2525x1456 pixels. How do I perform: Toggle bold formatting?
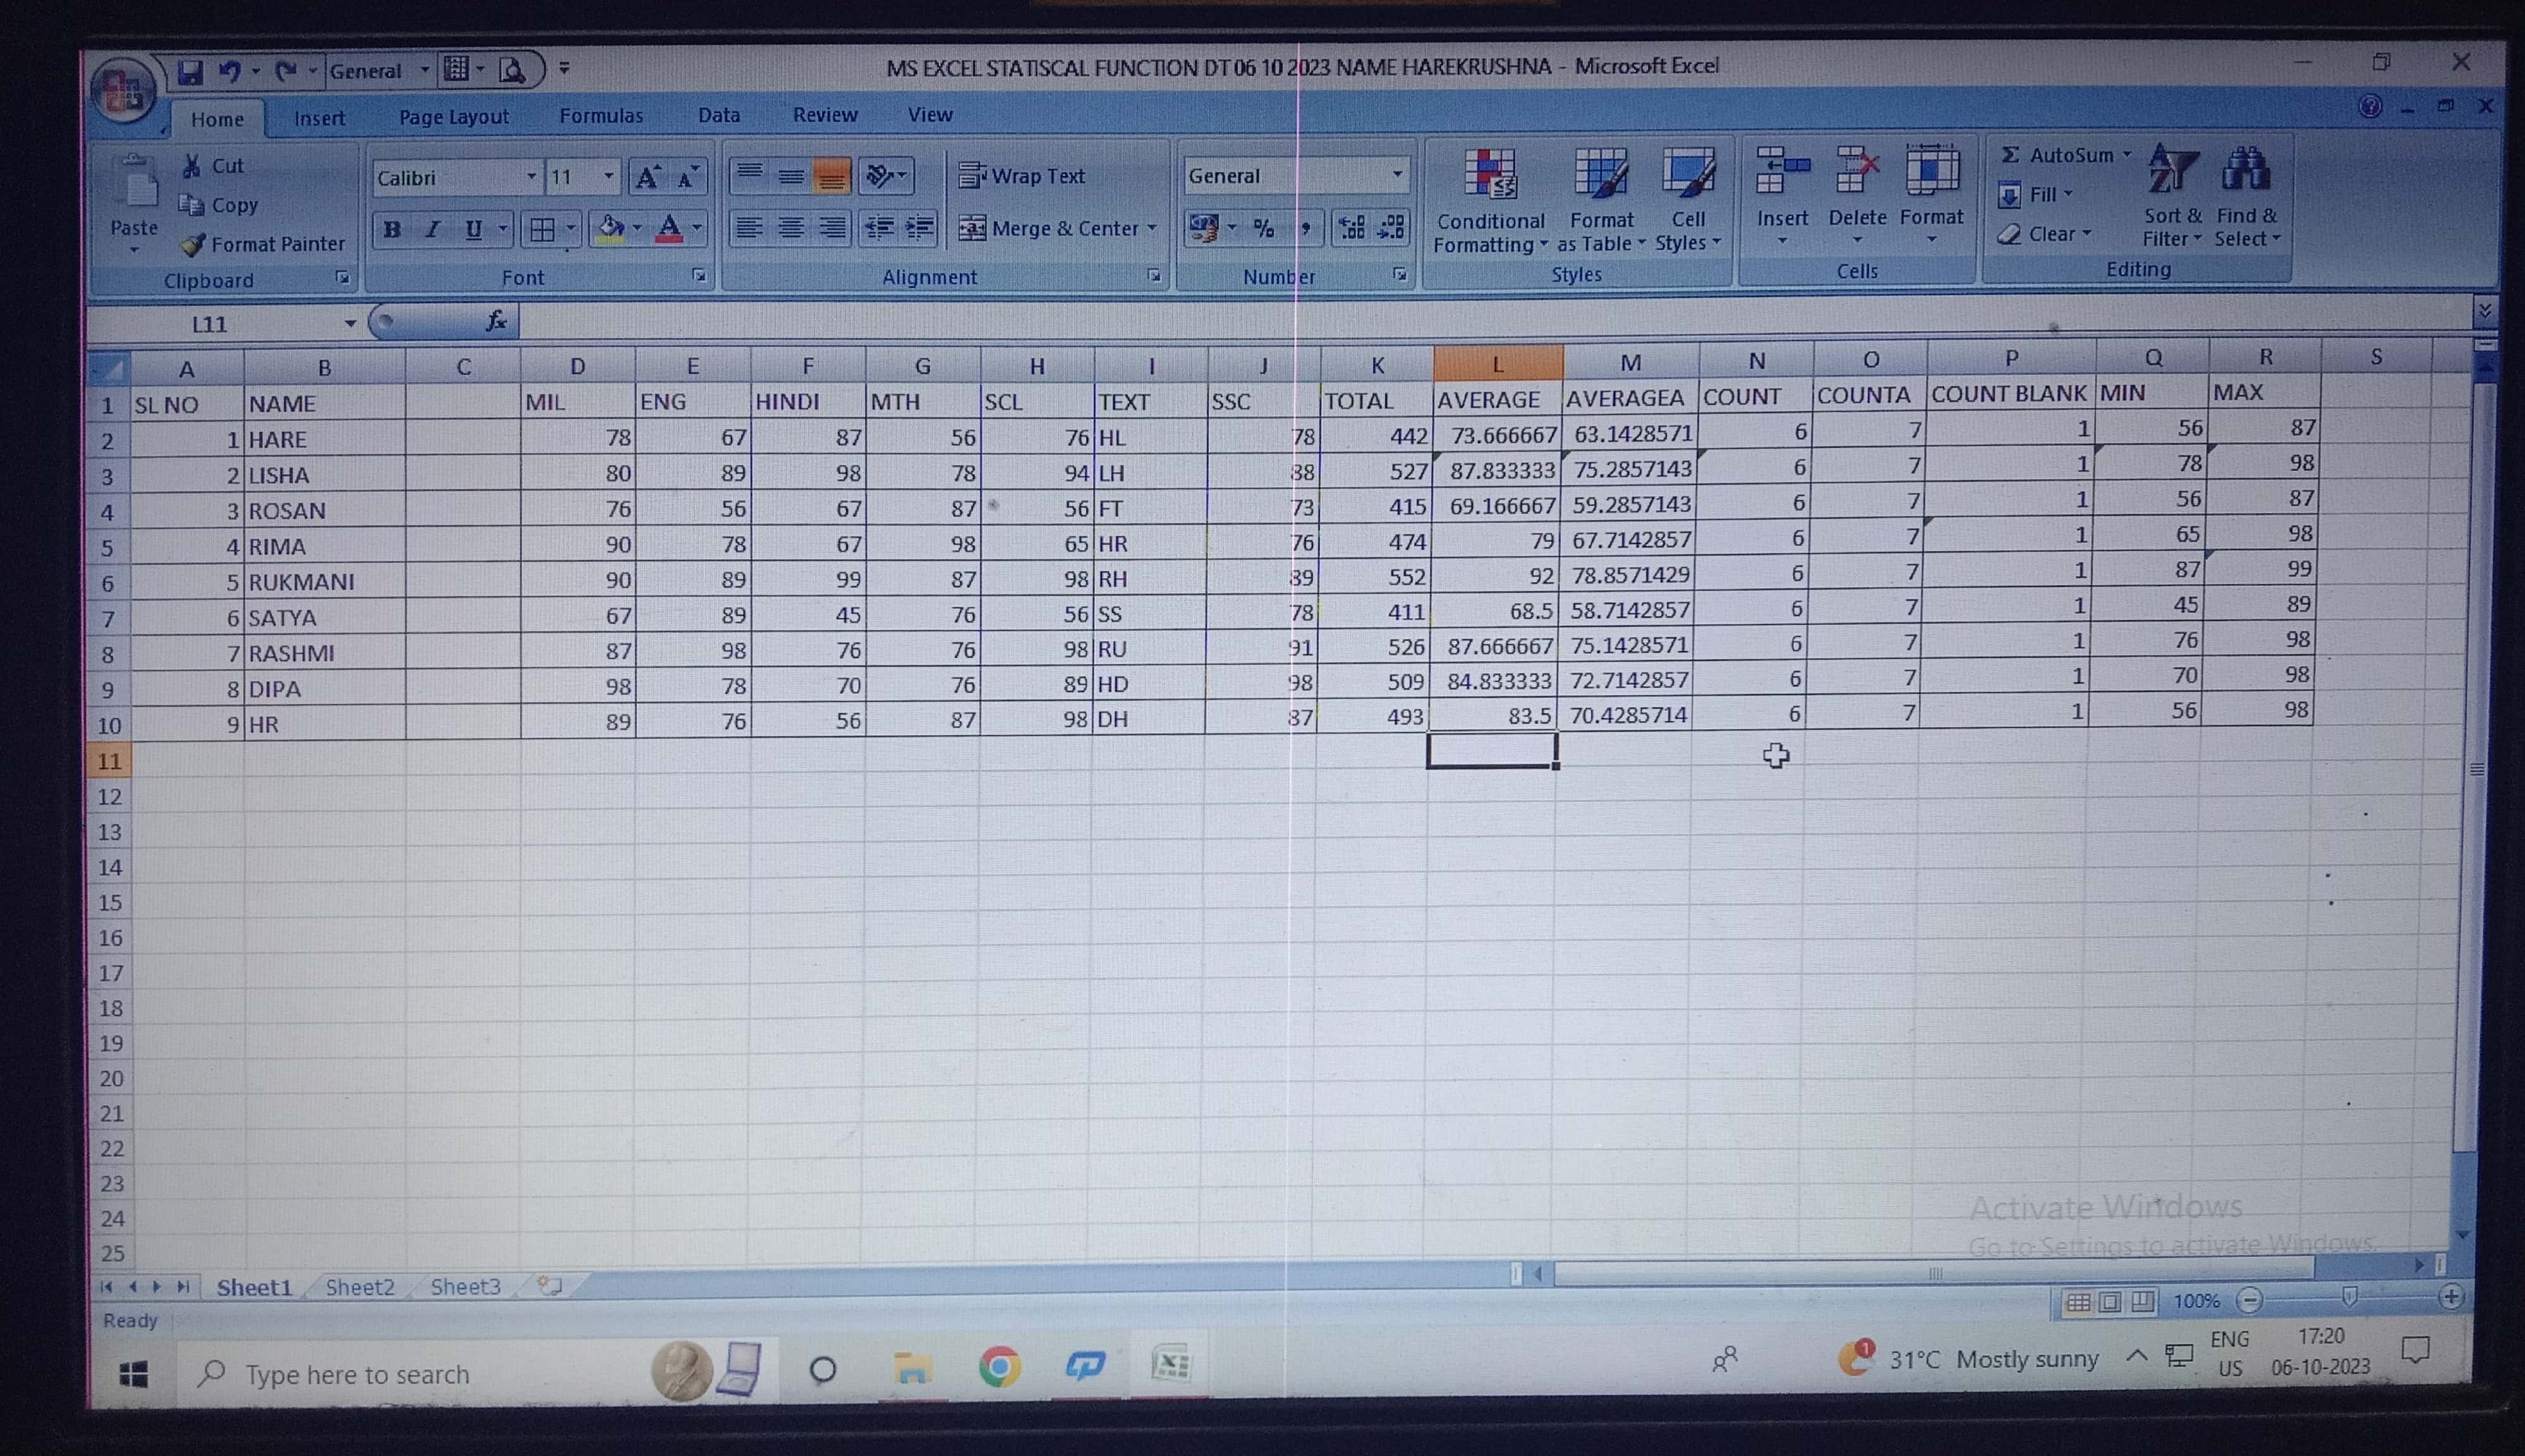pos(392,230)
